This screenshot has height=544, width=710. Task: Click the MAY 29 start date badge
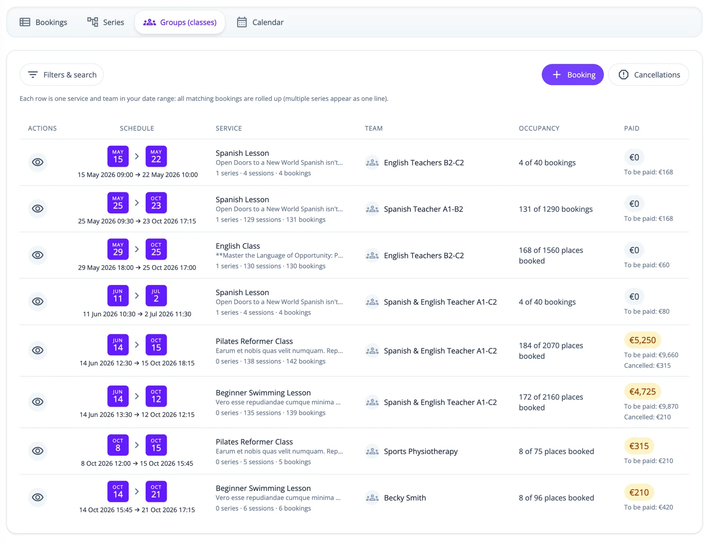(118, 249)
